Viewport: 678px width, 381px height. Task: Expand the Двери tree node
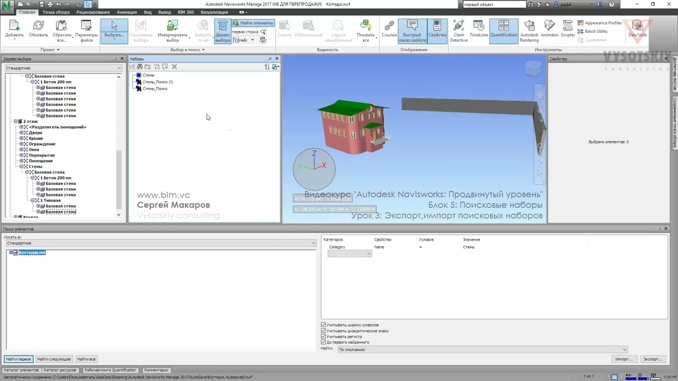(22, 133)
